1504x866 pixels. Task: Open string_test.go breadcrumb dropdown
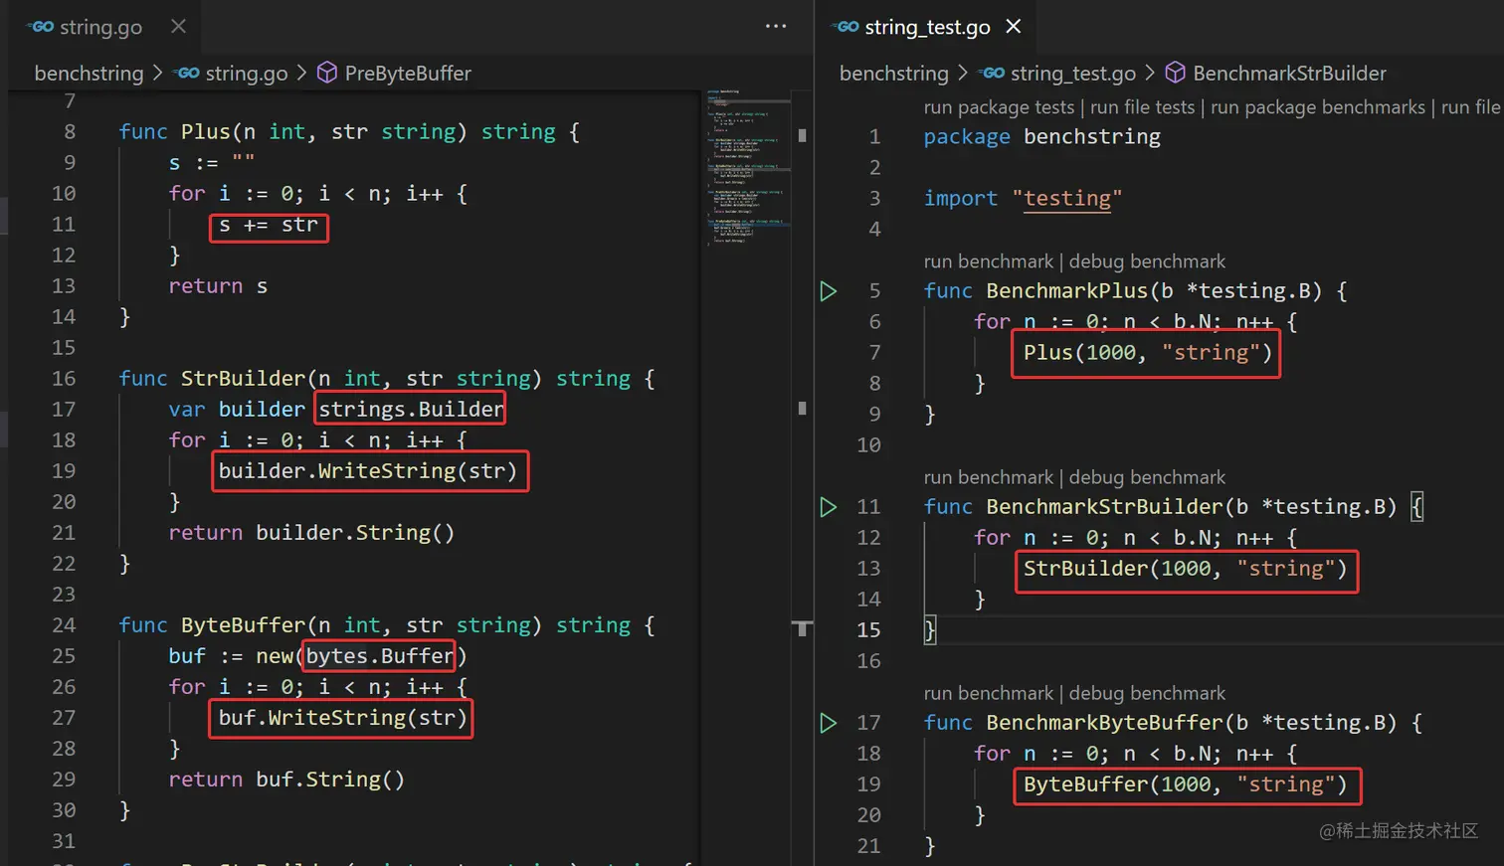click(1073, 74)
